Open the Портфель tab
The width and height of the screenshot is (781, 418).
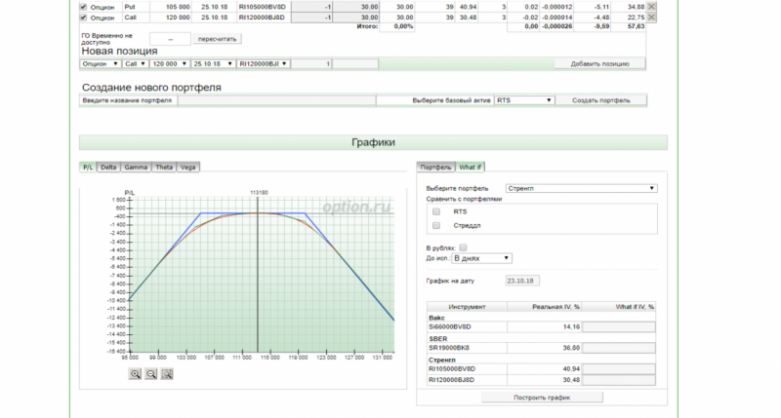tap(435, 167)
